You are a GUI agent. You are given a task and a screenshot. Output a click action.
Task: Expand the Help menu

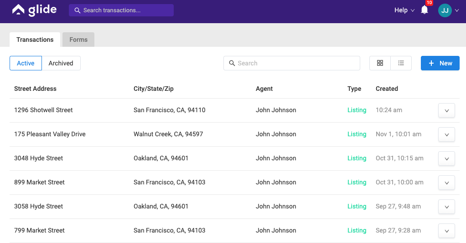tap(404, 10)
